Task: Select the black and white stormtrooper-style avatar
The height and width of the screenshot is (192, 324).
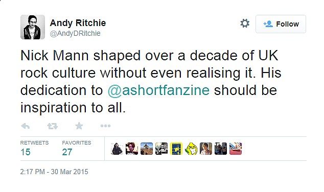Action: pos(161,149)
